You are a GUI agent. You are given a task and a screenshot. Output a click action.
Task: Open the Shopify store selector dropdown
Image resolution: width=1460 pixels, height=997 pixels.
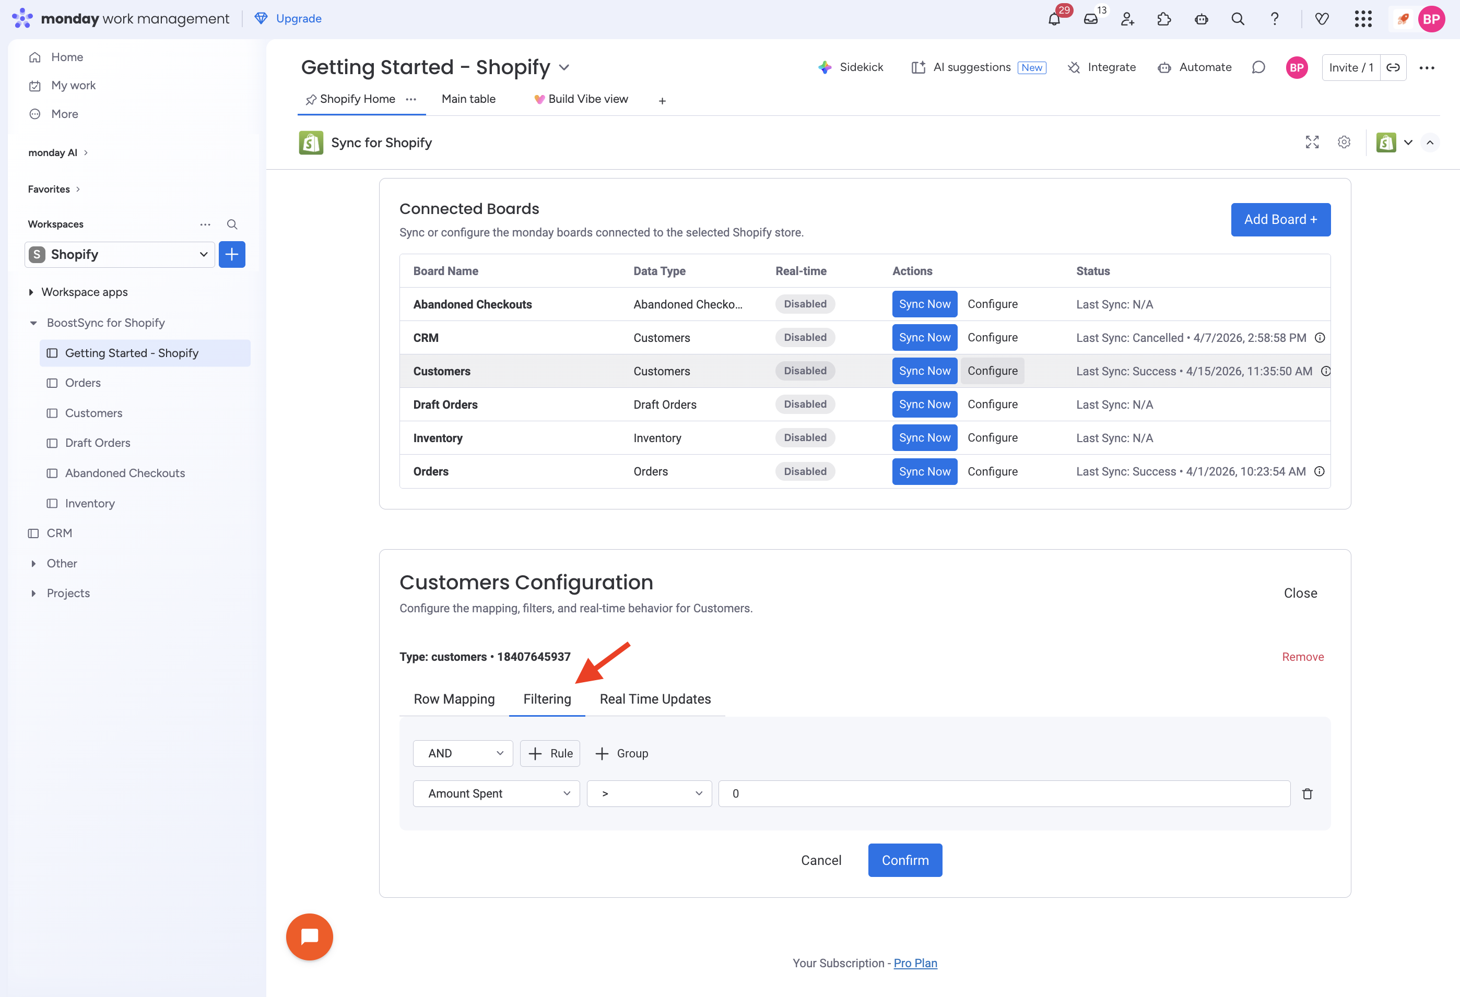tap(1395, 143)
